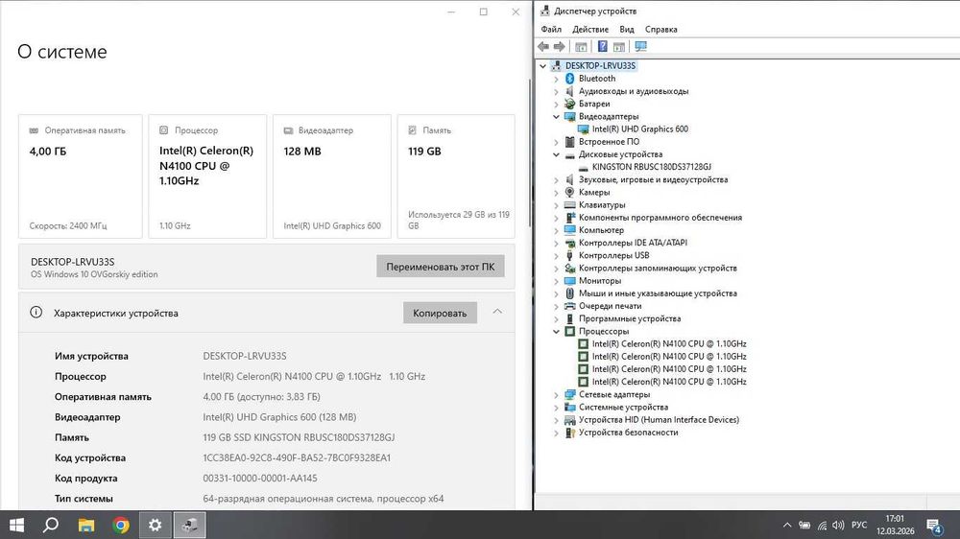Click the Процессор Intel Celeron N4100 card
The height and width of the screenshot is (539, 960).
point(207,176)
